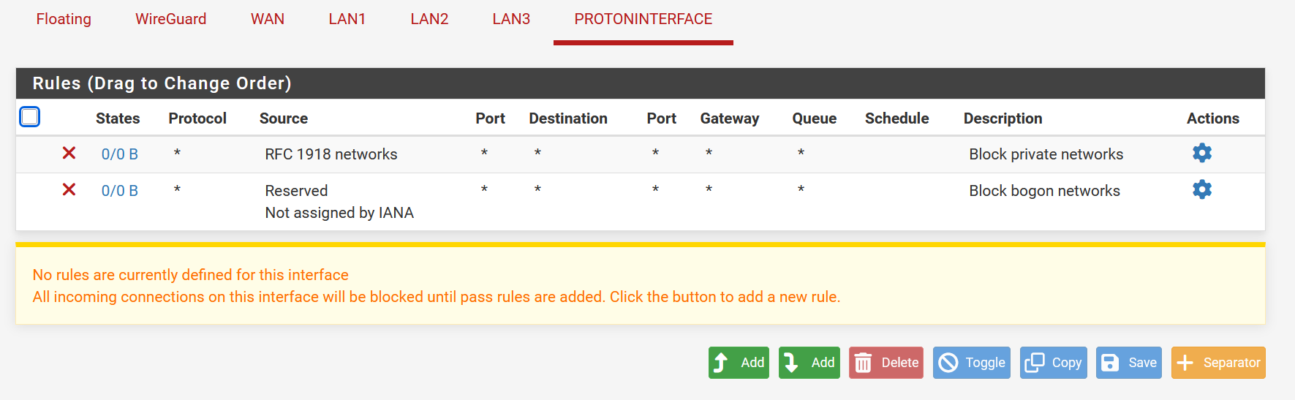
Task: Delete selected rules with trash button
Action: click(886, 363)
